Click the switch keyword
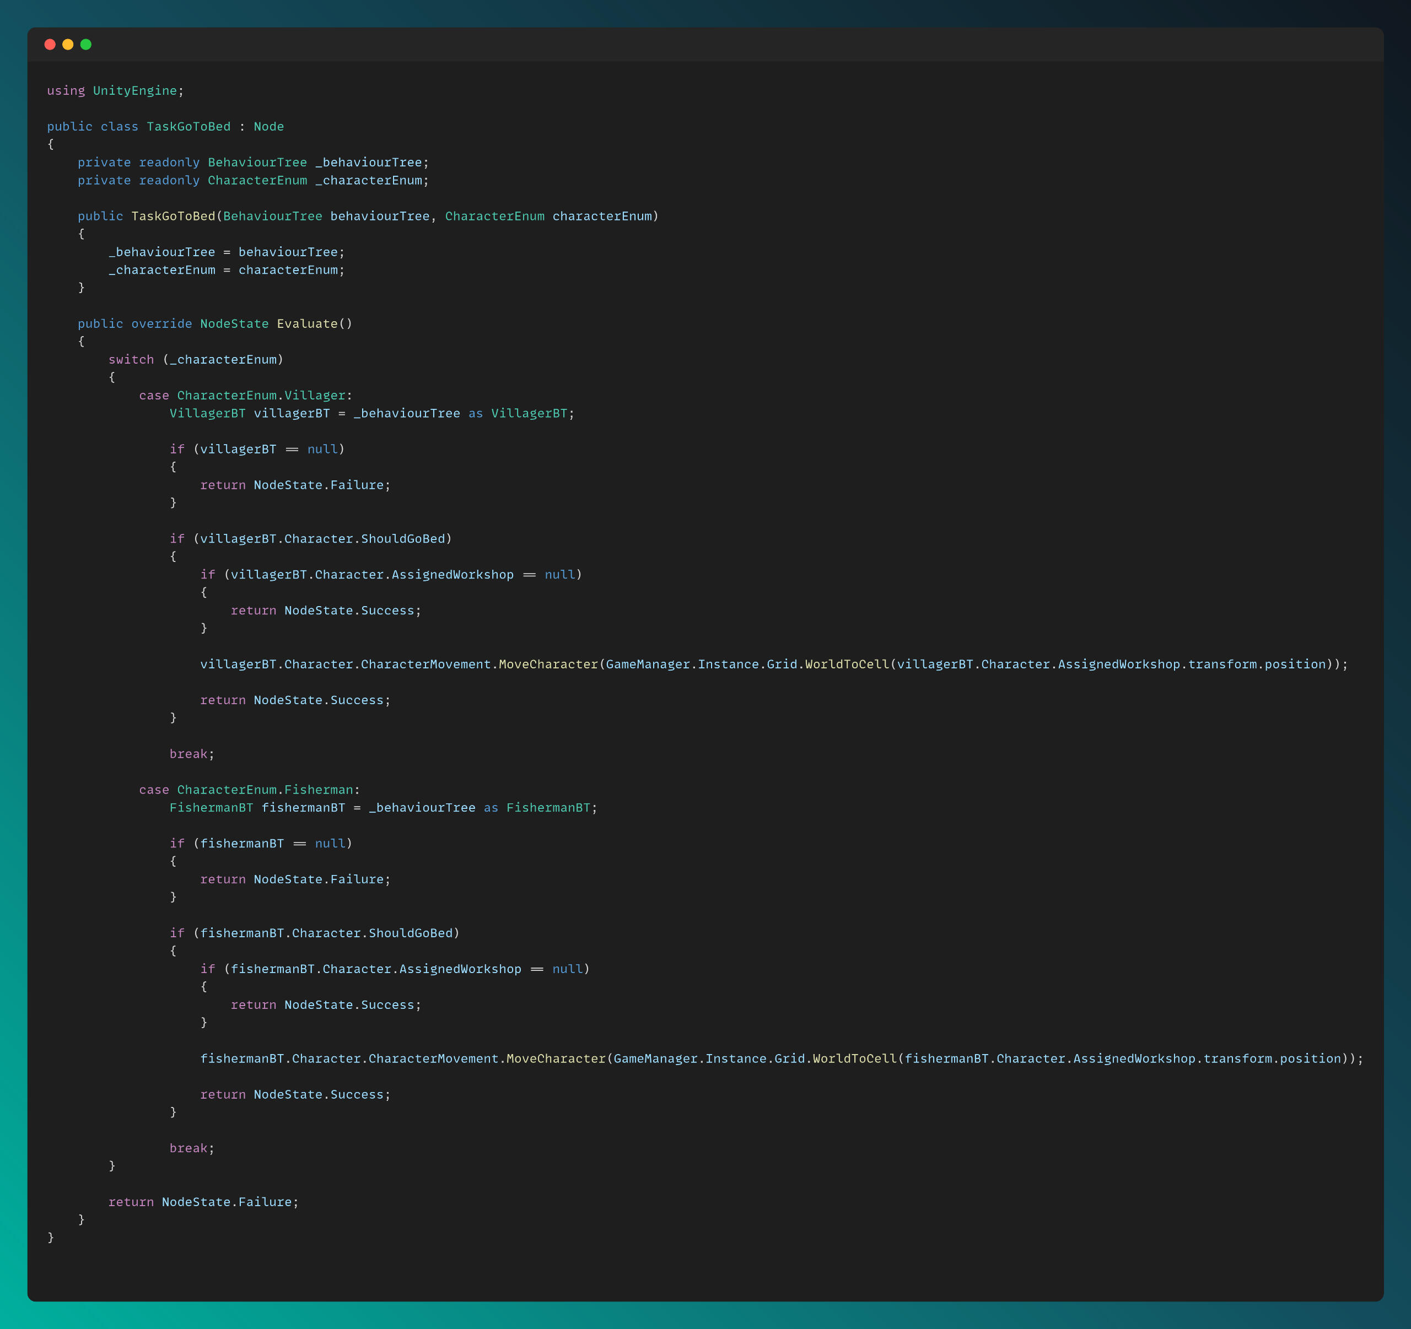Viewport: 1411px width, 1329px height. pos(131,360)
